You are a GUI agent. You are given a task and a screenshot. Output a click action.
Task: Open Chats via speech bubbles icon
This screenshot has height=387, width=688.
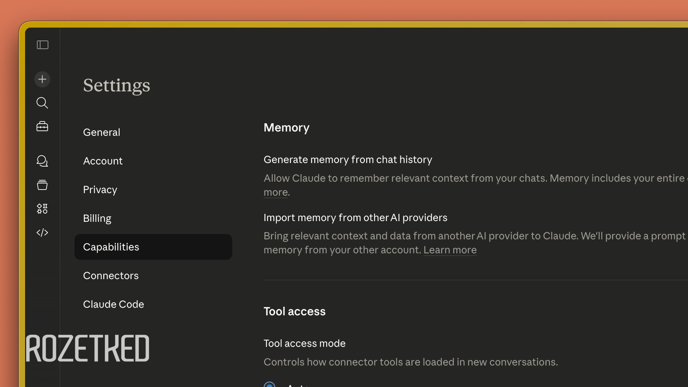(42, 161)
